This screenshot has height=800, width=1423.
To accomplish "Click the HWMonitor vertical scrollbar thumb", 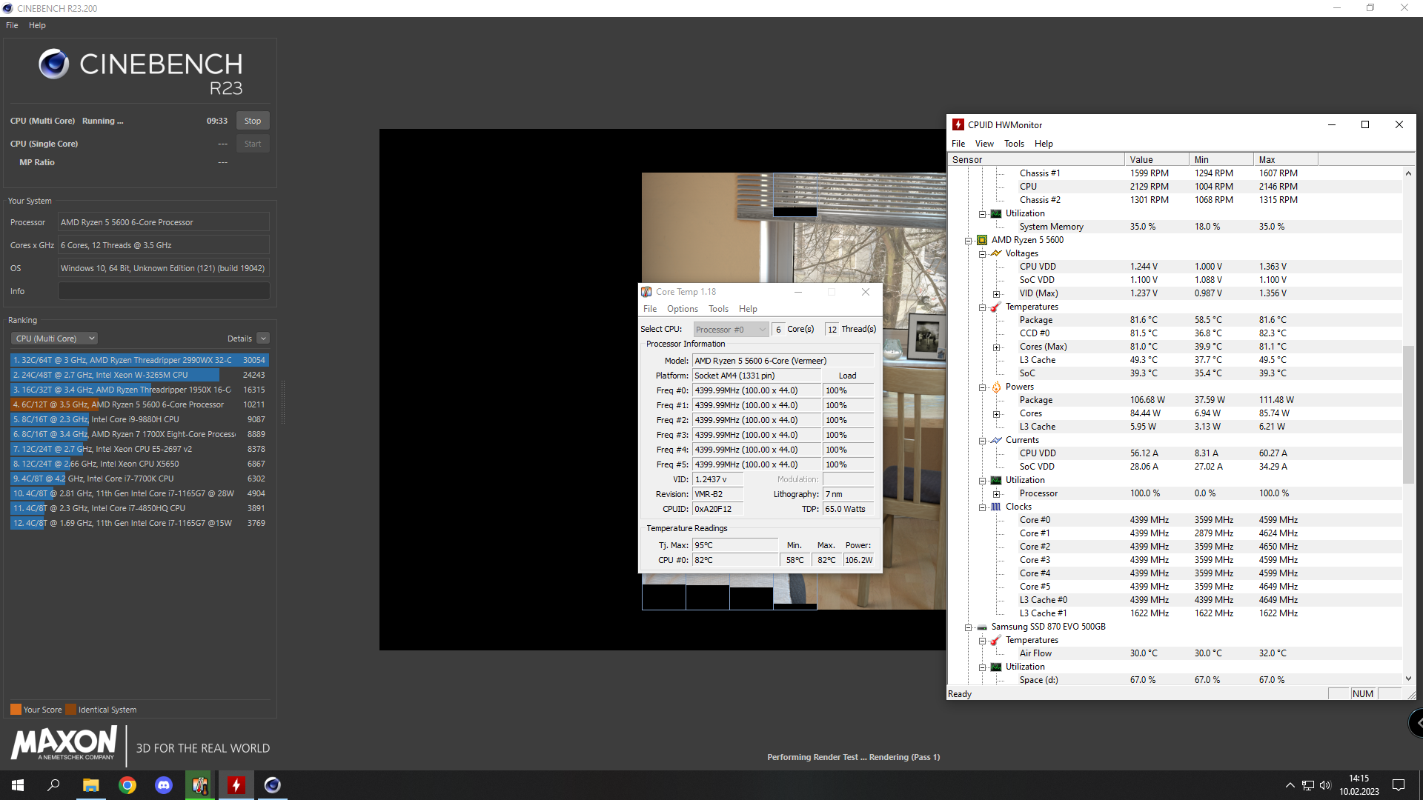I will tap(1408, 415).
